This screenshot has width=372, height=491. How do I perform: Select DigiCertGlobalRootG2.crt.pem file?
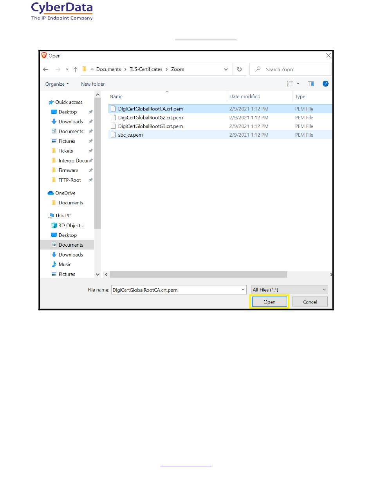[220, 117]
